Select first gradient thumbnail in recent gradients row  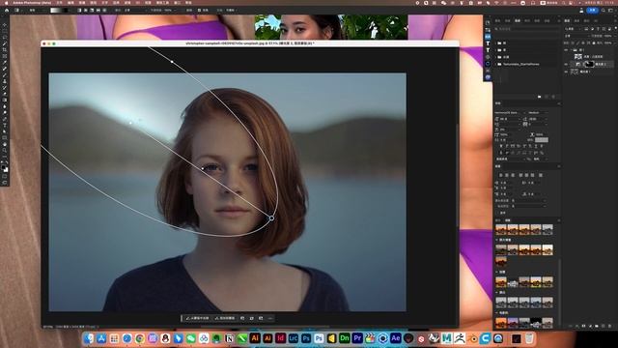point(501,229)
